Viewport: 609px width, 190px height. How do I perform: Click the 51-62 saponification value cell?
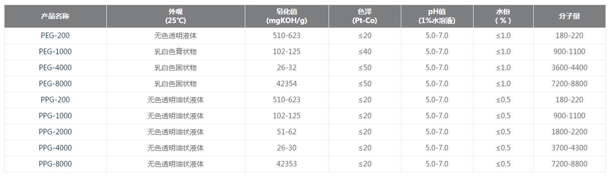click(287, 132)
